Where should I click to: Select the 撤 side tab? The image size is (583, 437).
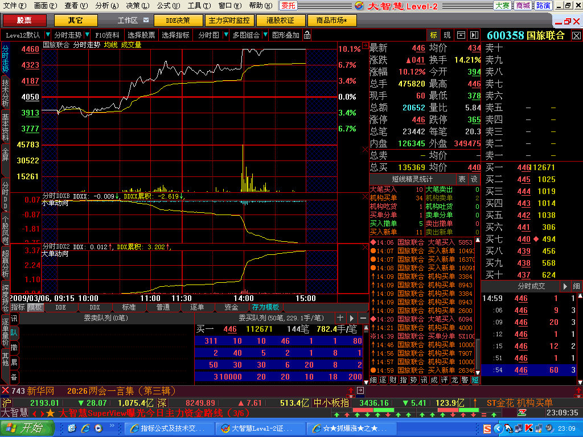(x=14, y=348)
